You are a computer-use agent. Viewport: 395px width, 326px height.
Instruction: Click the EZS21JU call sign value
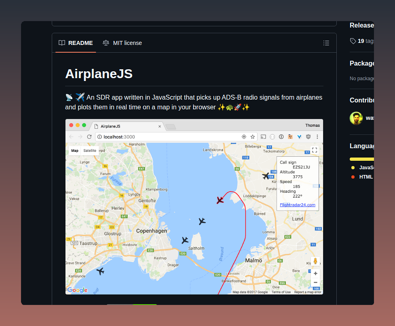(301, 167)
